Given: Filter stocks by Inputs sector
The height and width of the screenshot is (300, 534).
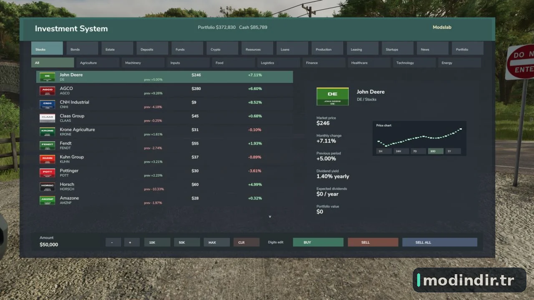Looking at the screenshot, I should 188,63.
